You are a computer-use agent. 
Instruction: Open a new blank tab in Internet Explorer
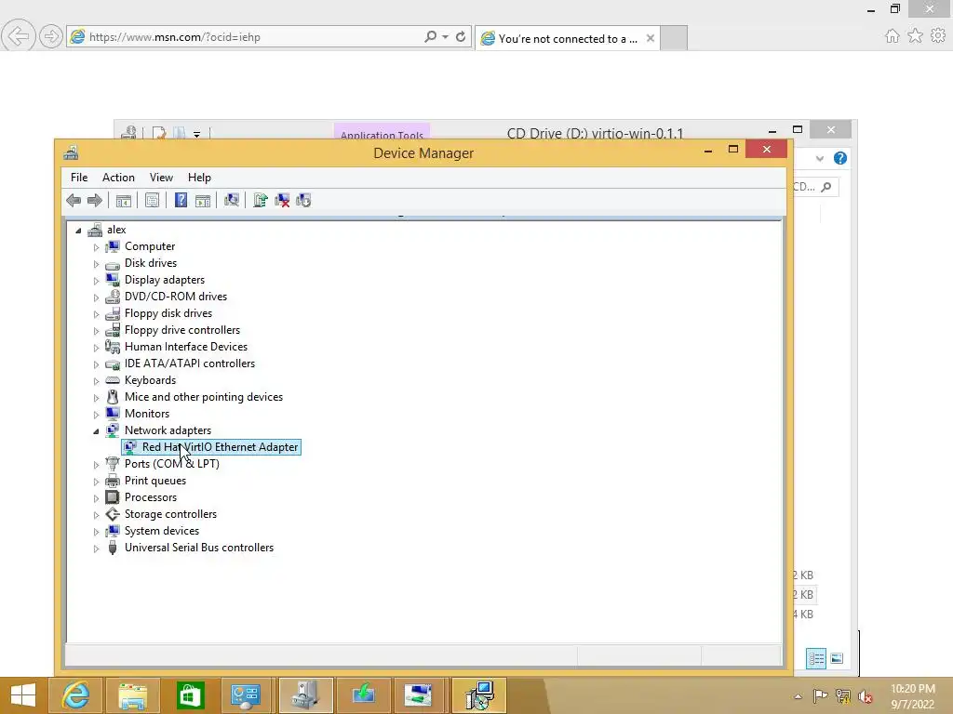coord(674,37)
